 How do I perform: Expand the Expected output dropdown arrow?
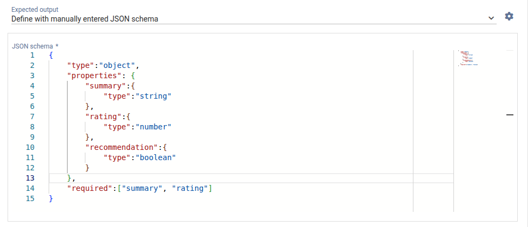tap(491, 18)
